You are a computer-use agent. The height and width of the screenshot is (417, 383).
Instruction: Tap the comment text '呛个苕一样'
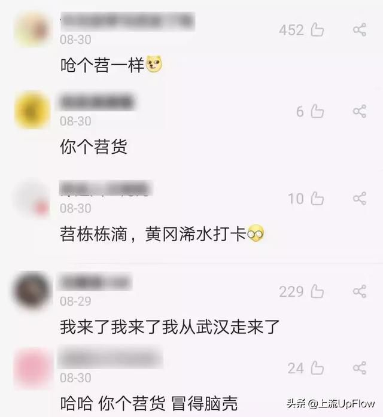click(102, 65)
